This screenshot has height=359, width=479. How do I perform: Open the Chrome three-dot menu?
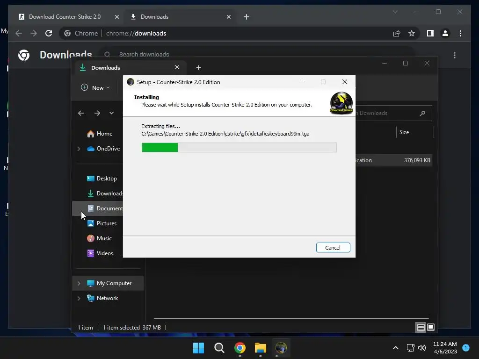tap(460, 33)
